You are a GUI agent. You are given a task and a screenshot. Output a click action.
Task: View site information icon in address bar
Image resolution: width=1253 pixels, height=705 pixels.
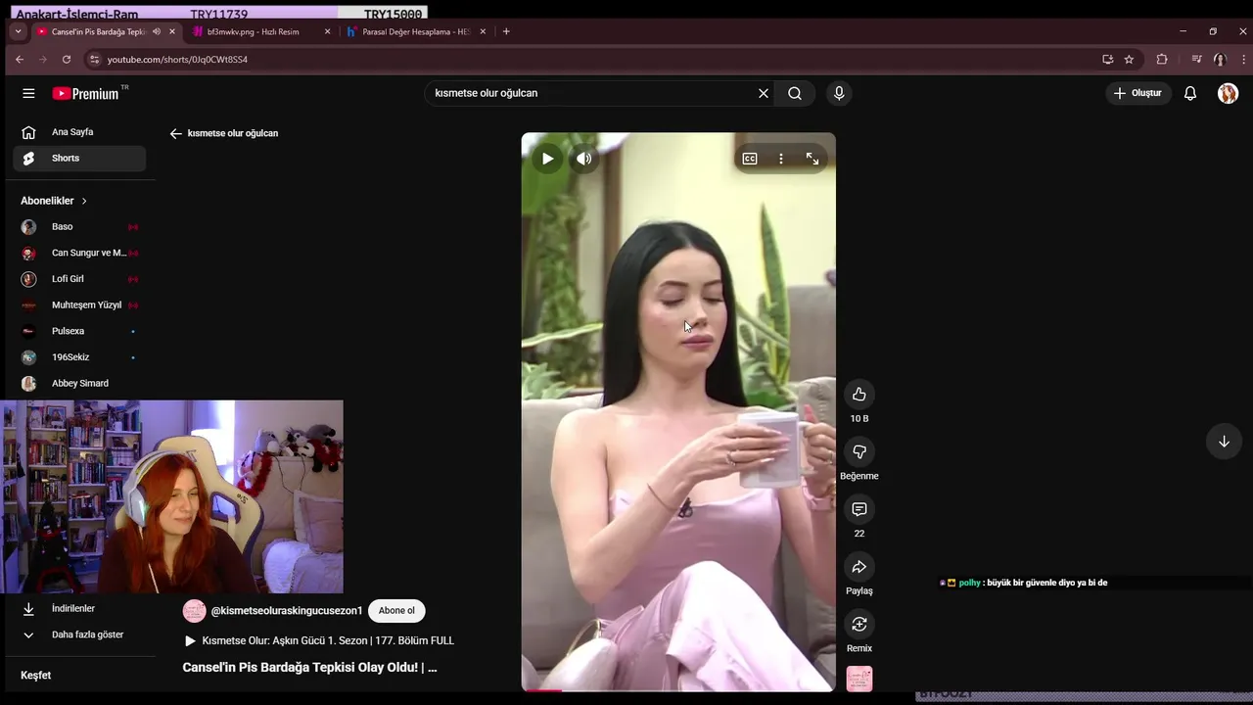tap(94, 60)
